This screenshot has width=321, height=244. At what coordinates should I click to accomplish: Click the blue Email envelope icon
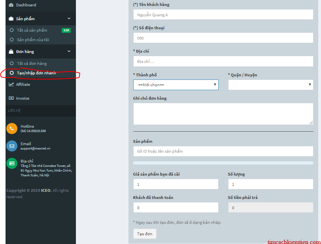pos(12,146)
